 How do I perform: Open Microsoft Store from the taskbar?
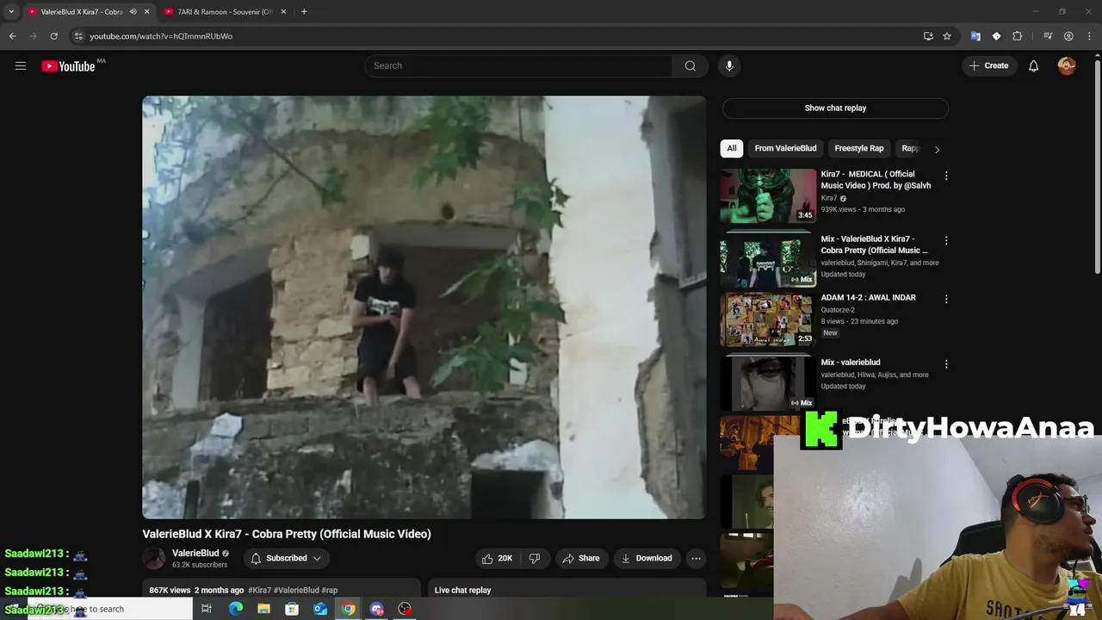point(292,609)
